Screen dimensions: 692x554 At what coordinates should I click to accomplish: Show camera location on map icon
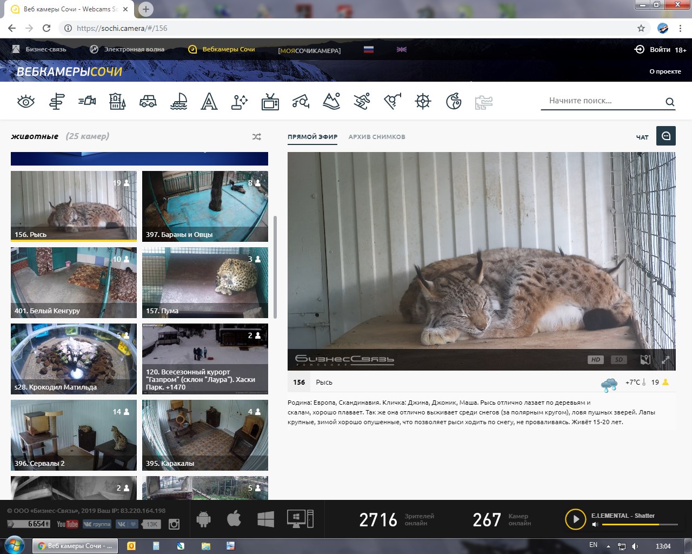tap(645, 360)
